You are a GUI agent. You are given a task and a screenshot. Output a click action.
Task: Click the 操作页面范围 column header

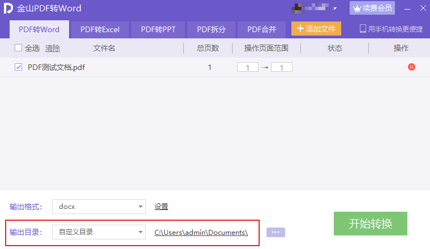click(x=266, y=48)
